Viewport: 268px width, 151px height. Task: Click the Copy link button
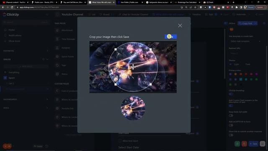[x=246, y=23]
